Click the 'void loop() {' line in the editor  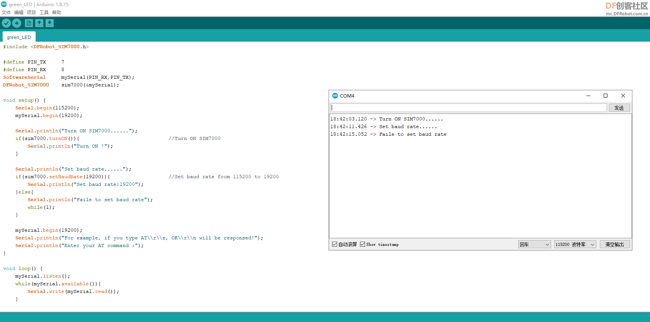click(23, 268)
